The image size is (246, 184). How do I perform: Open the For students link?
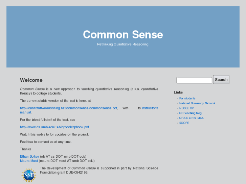pyautogui.click(x=187, y=99)
